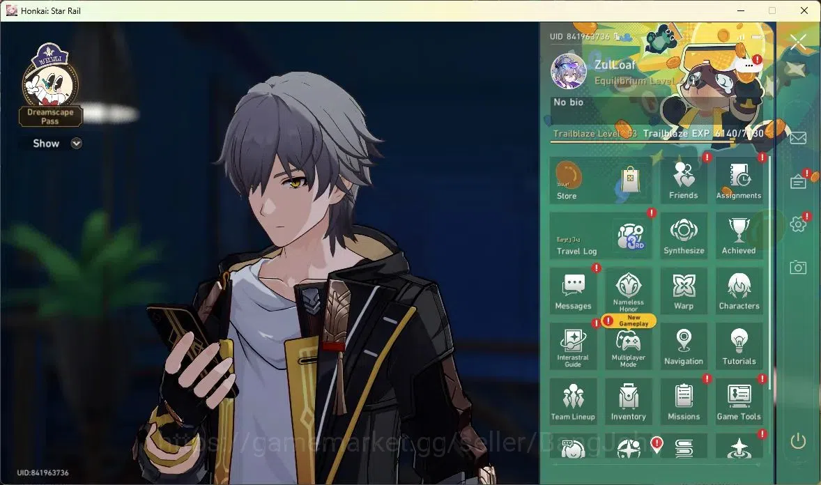The width and height of the screenshot is (821, 485).
Task: Open the Messages menu
Action: 574,291
